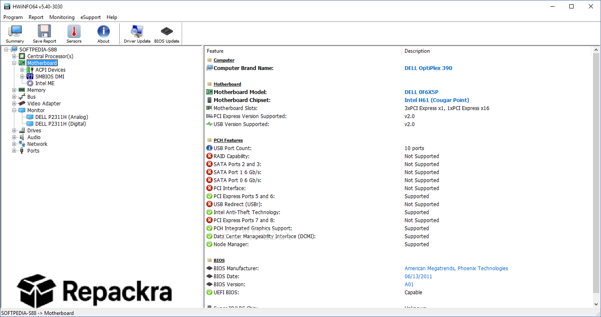Click the Motherboard tree icon
Image resolution: width=601 pixels, height=317 pixels.
pyautogui.click(x=22, y=63)
